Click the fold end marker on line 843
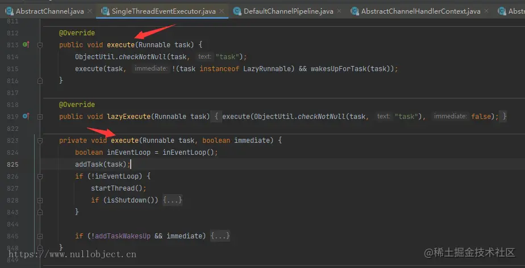The width and height of the screenshot is (525, 268). coord(40,212)
